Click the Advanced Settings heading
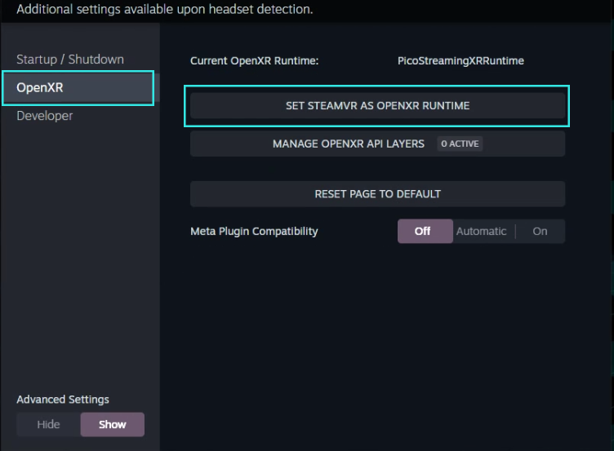 63,400
